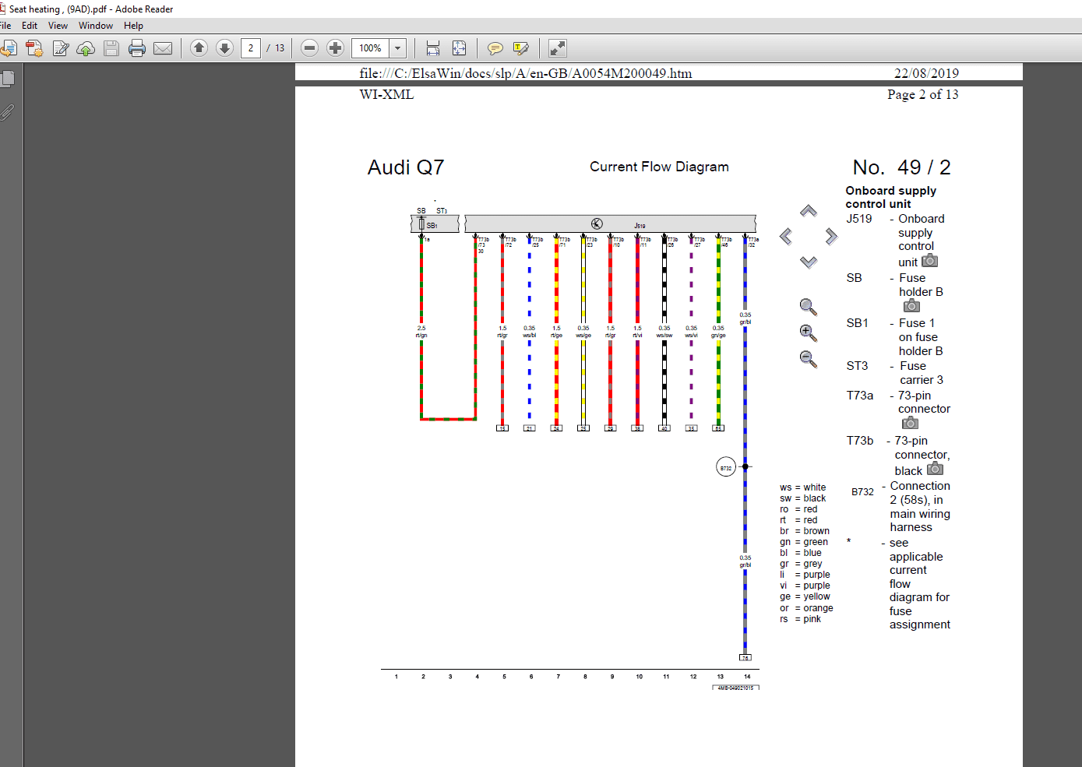Screen dimensions: 1082x767
Task: Click the diagram magnifier plus icon
Action: (x=809, y=333)
